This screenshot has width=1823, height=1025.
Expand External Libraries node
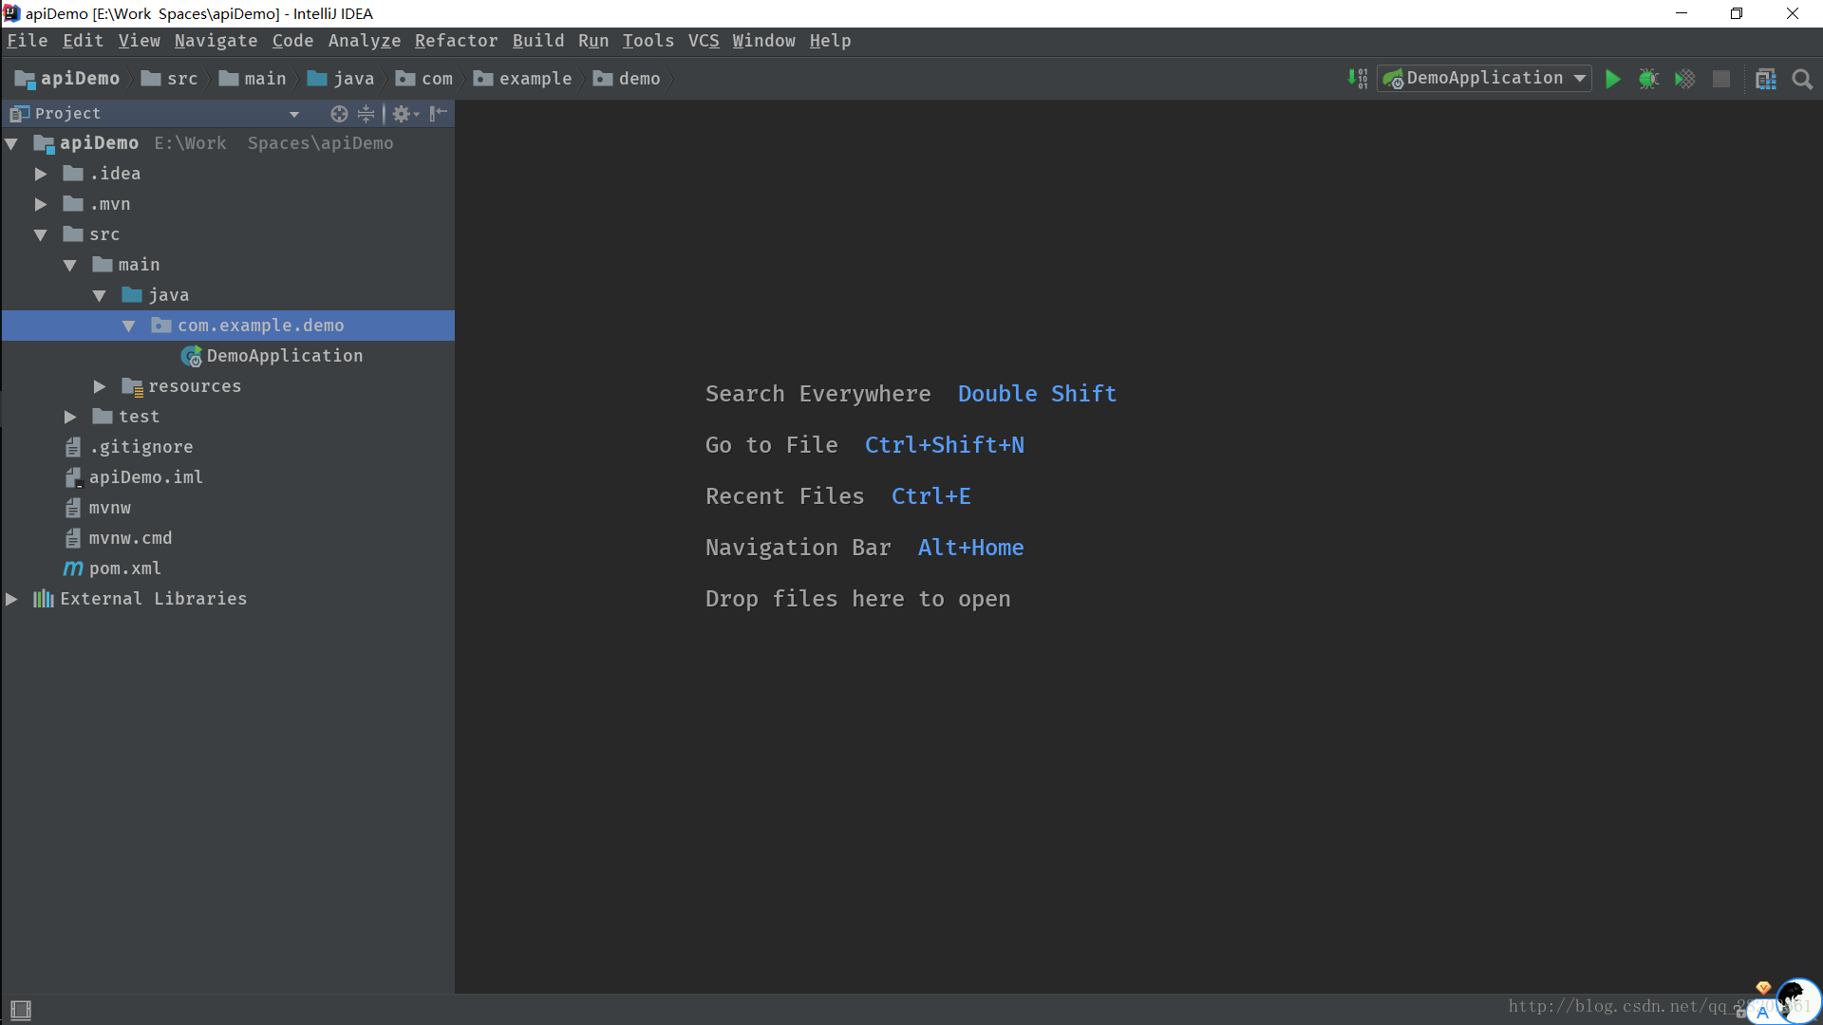[x=11, y=599]
